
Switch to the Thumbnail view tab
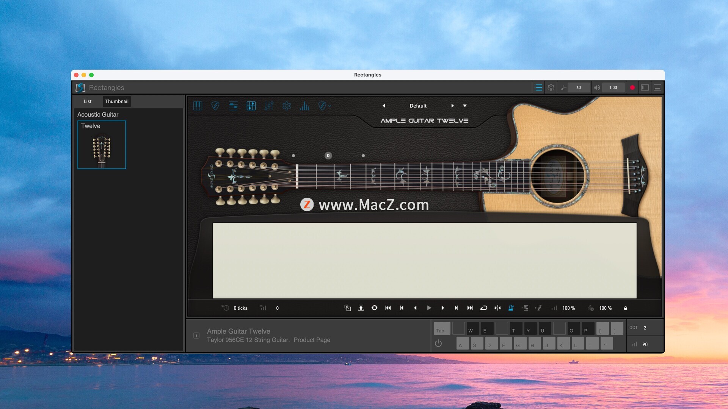pos(117,101)
